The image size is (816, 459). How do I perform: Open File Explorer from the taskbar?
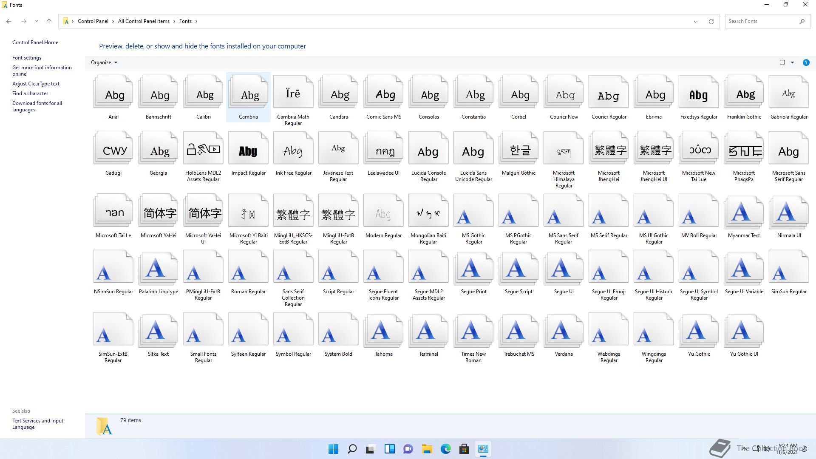pos(427,449)
